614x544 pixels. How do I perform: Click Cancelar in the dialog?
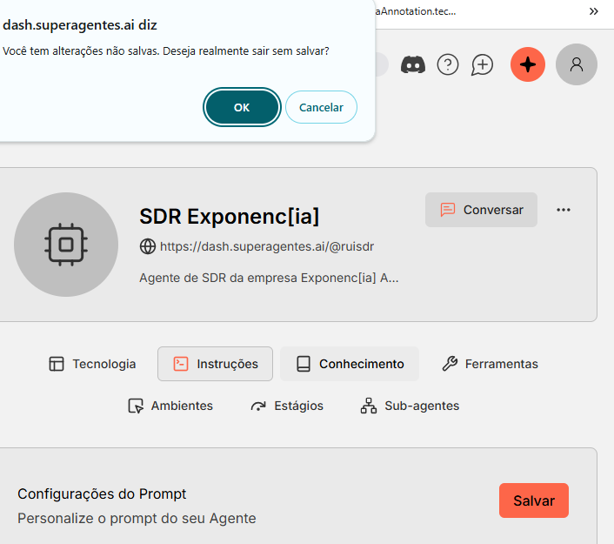[321, 107]
